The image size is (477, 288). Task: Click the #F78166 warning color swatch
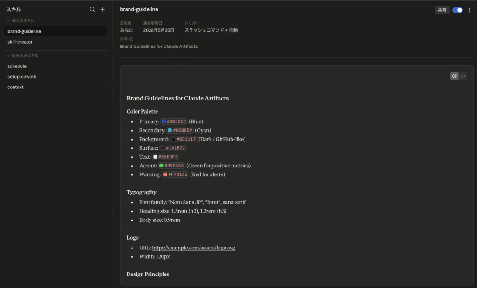(165, 174)
